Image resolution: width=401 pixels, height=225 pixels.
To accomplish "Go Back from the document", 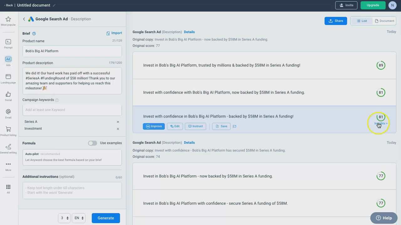I will pos(8,5).
